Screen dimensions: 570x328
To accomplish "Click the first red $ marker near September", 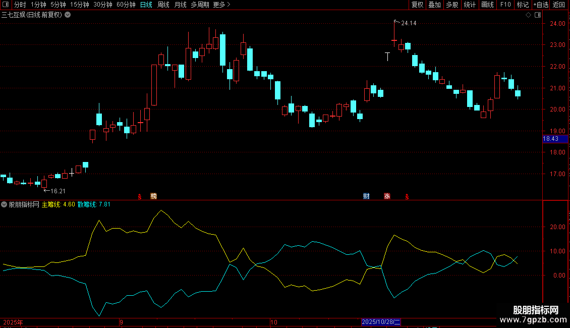I will point(140,197).
